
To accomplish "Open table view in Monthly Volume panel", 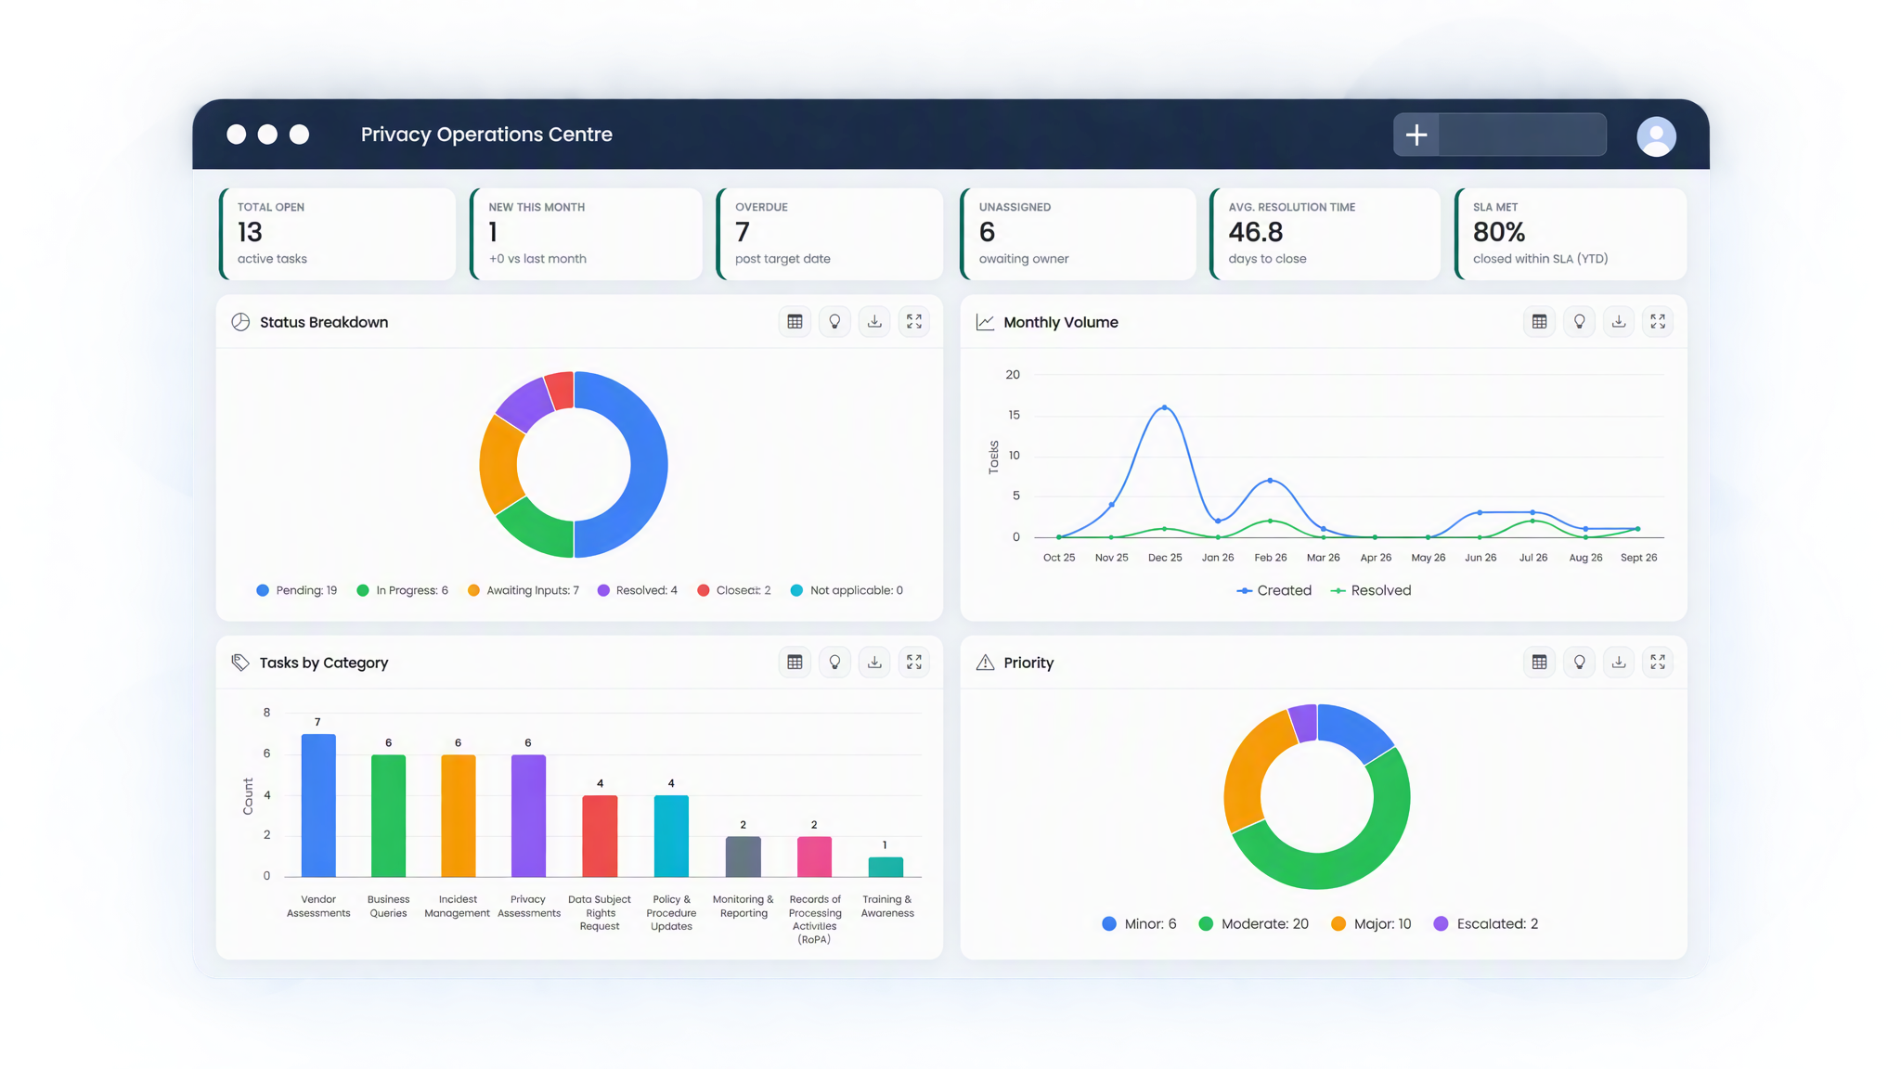I will click(x=1539, y=321).
